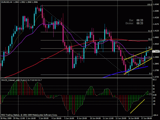The width and height of the screenshot is (160, 120).
Task: Select the -104.4 MACD scale value
Action: 155,115
